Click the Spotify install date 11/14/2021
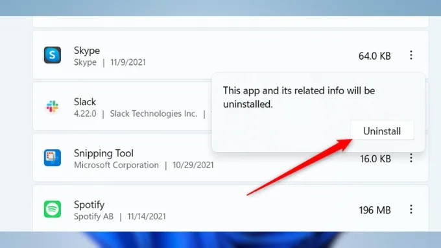Image resolution: width=441 pixels, height=248 pixels. tap(147, 216)
